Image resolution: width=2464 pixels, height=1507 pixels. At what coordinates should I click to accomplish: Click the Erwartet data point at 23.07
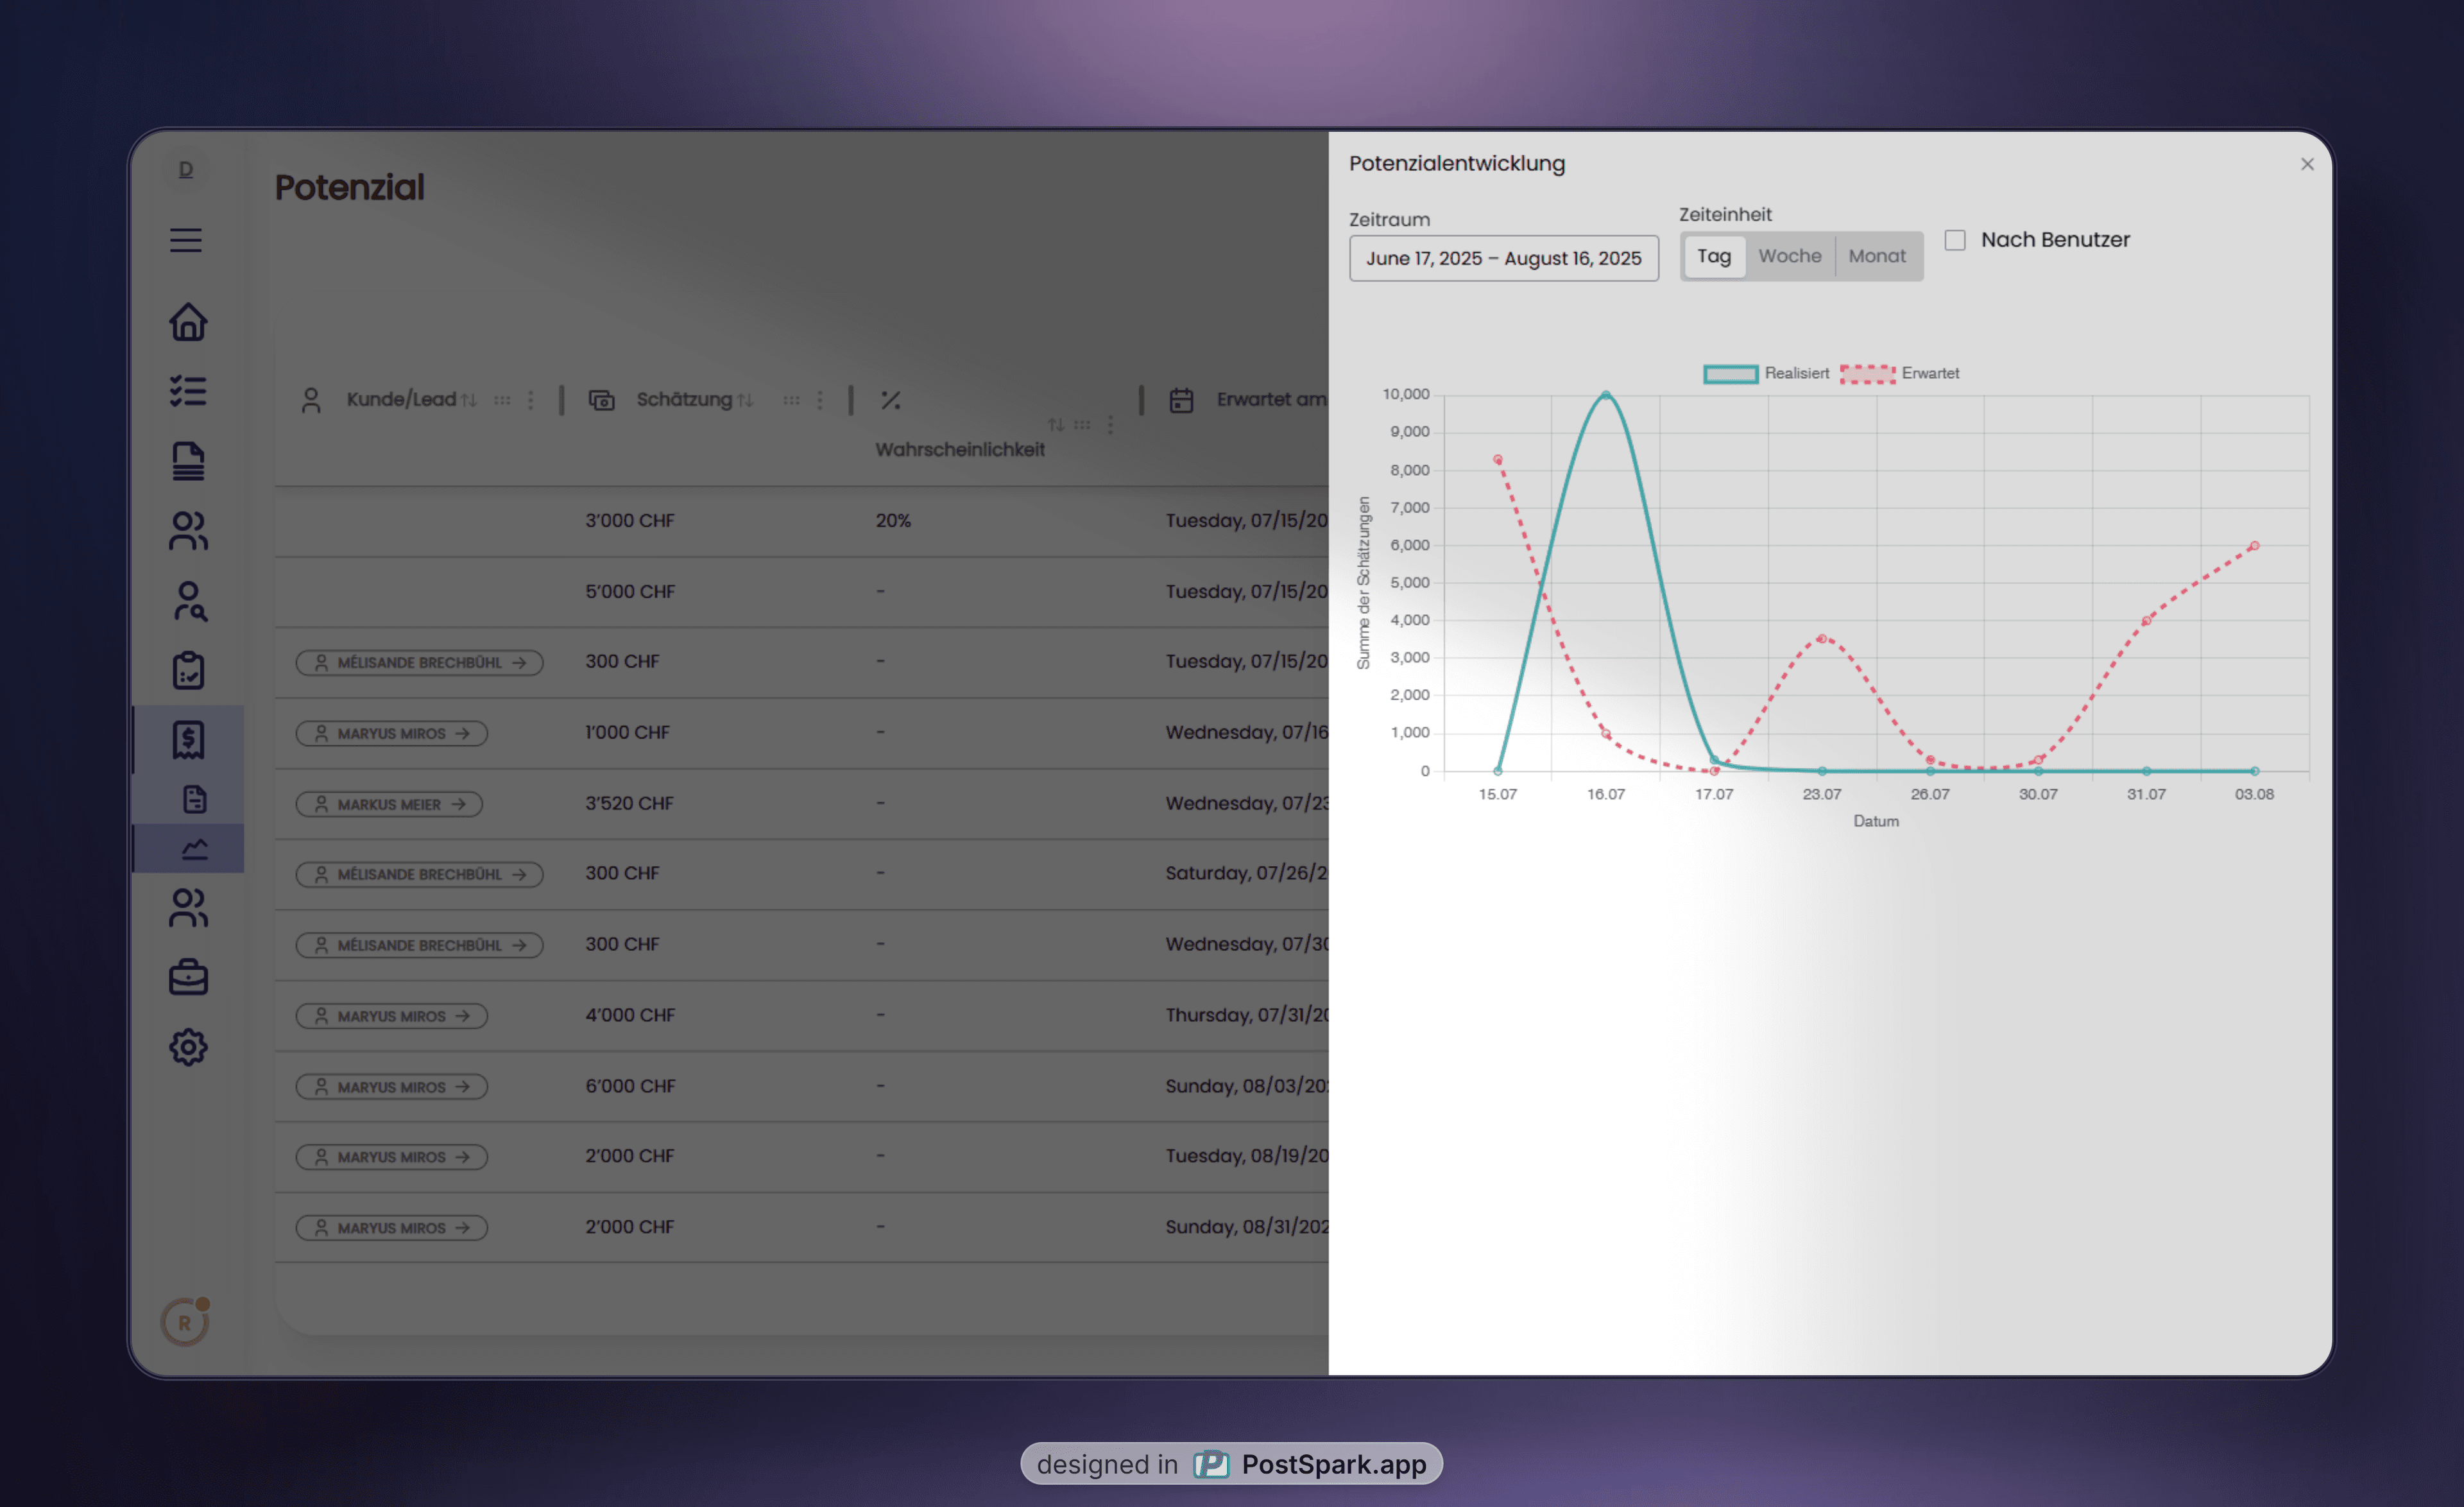[1822, 638]
